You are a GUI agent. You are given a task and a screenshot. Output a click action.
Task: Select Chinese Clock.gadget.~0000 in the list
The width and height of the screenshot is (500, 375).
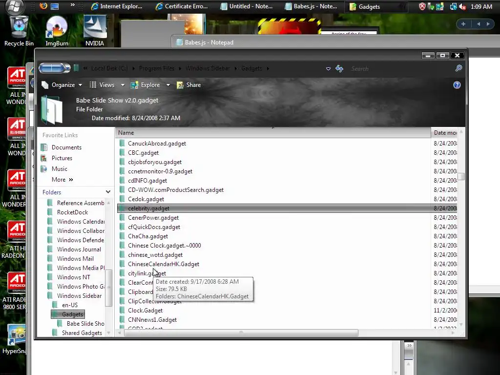[x=164, y=246]
